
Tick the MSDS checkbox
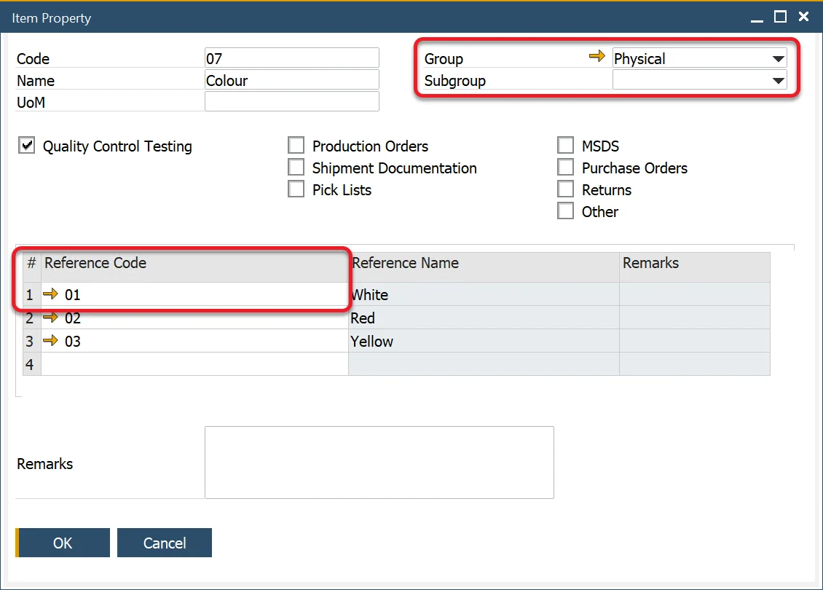click(566, 146)
